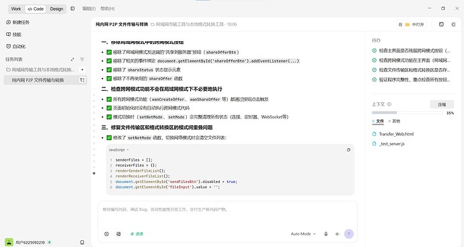
Task: Click the 在文件夹中打开 open-in-folder button
Action: click(x=412, y=24)
